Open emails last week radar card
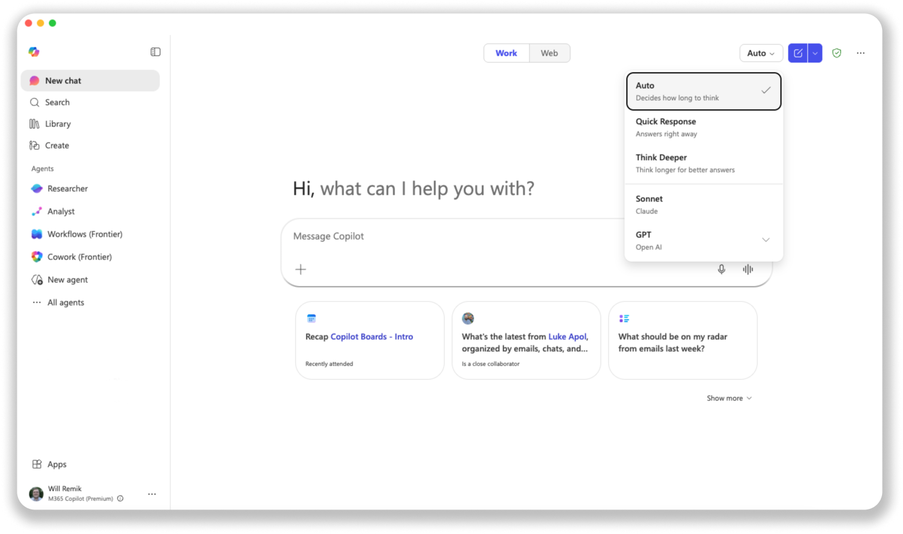Viewport: 903px width, 534px height. pos(683,340)
